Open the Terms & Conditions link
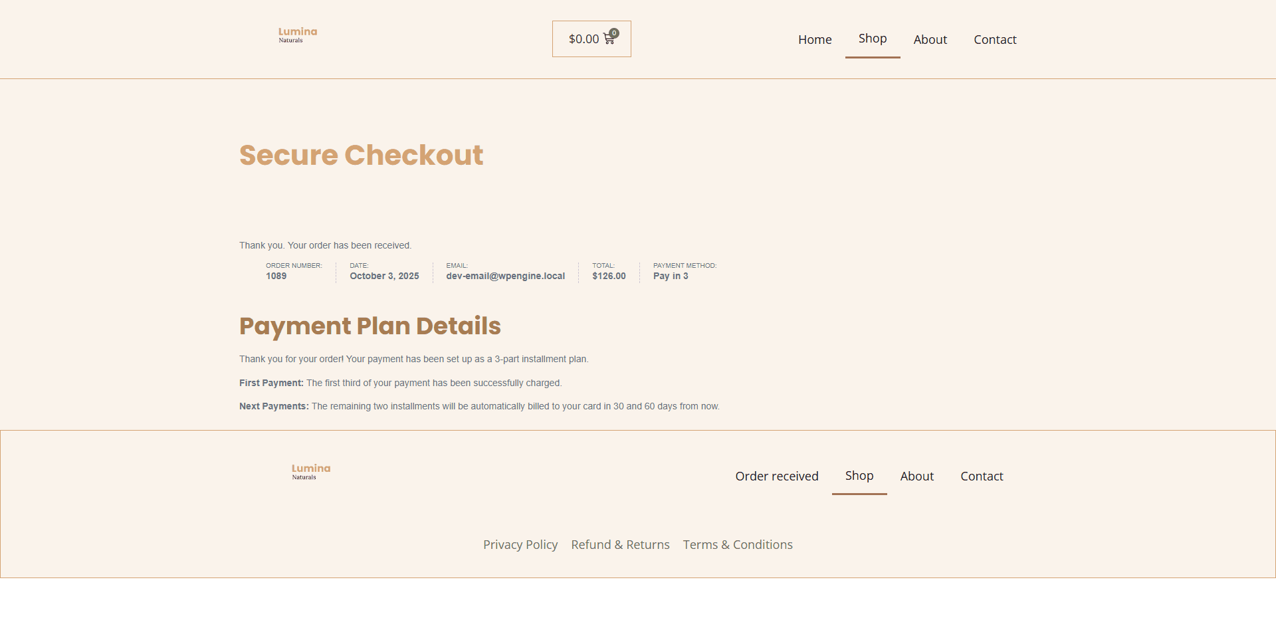1276x628 pixels. tap(738, 545)
